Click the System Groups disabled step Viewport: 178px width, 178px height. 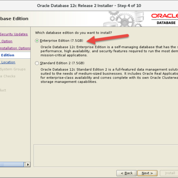(13, 69)
